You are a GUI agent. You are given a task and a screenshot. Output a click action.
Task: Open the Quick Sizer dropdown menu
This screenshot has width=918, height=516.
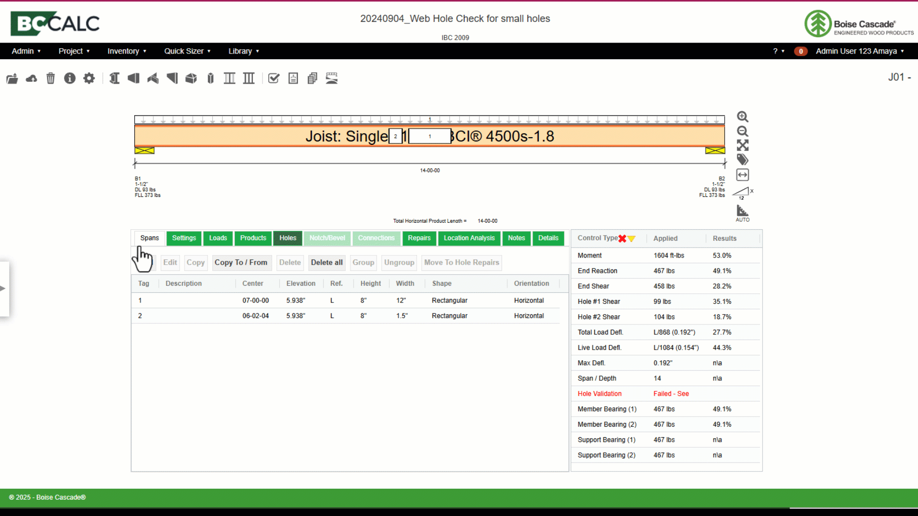pyautogui.click(x=187, y=51)
